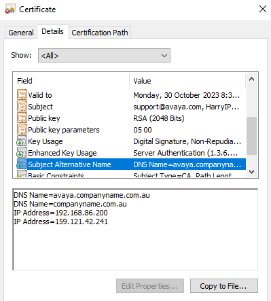This screenshot has height=301, width=271.
Task: Click the greyed Edit Properties... button
Action: 150,286
